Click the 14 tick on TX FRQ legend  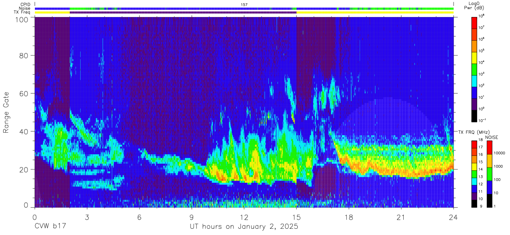pos(481,170)
